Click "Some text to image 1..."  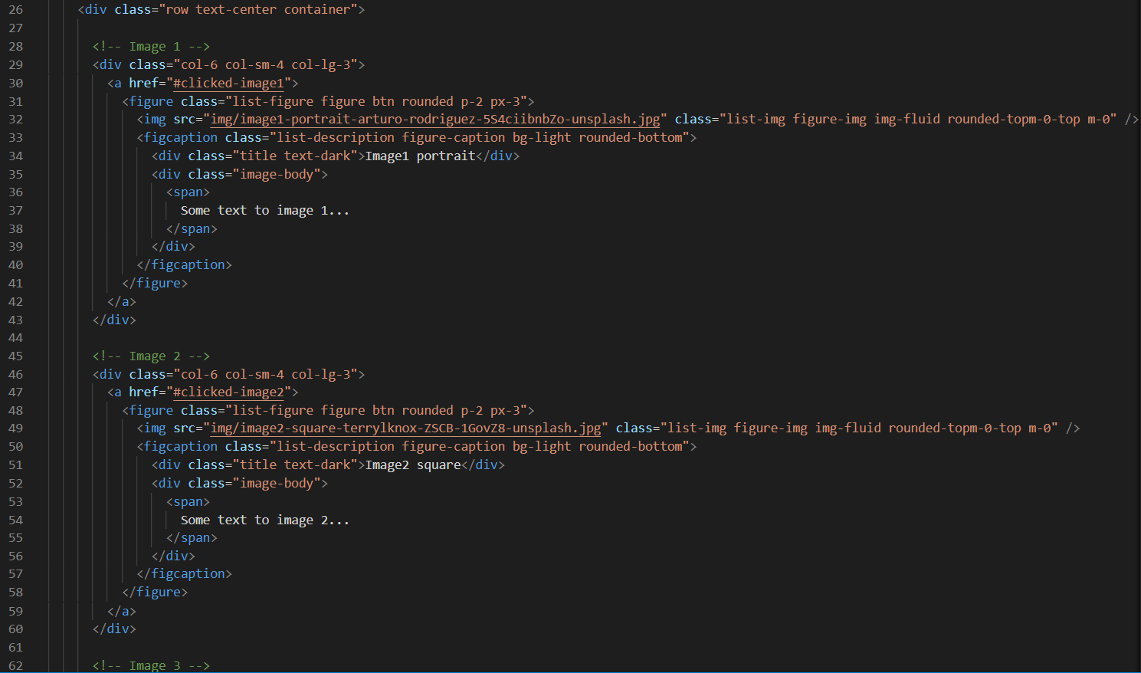pos(265,210)
